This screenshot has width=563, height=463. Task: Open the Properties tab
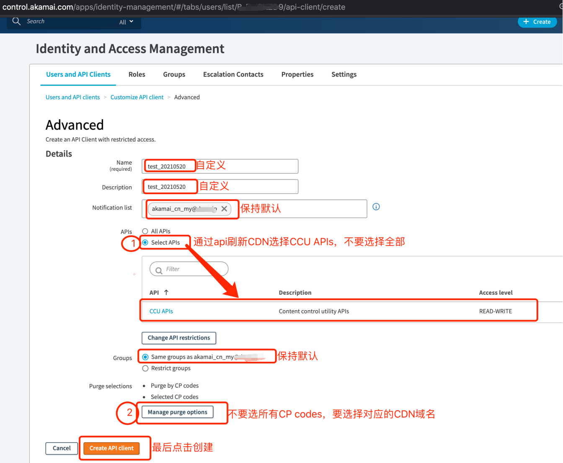coord(297,75)
